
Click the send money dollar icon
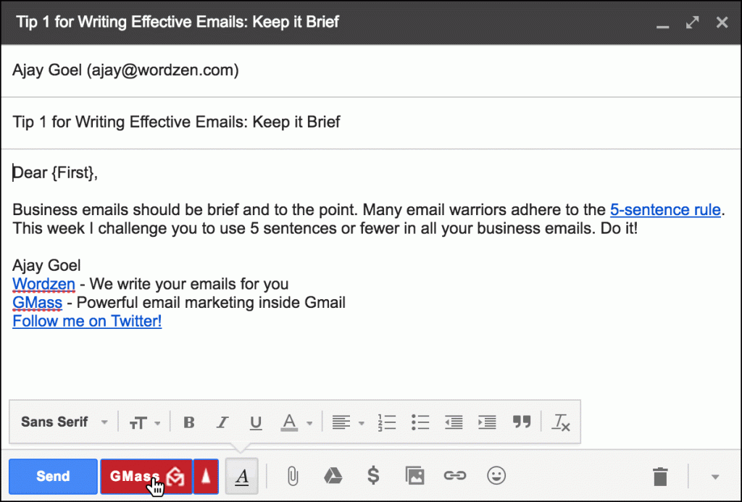[x=373, y=476]
